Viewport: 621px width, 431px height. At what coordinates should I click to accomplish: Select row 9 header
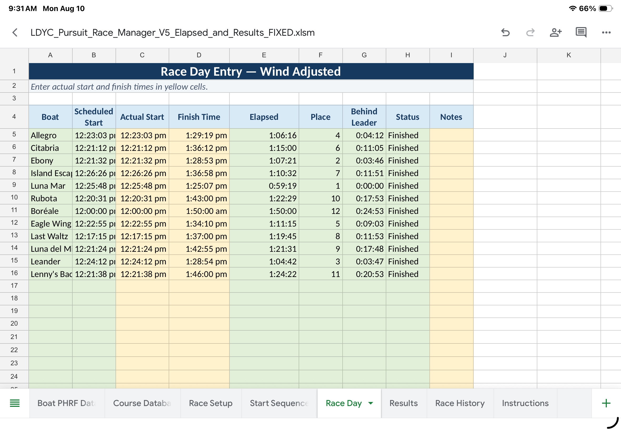14,185
